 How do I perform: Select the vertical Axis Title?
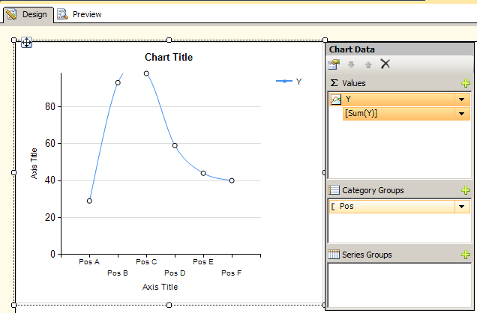tap(34, 163)
